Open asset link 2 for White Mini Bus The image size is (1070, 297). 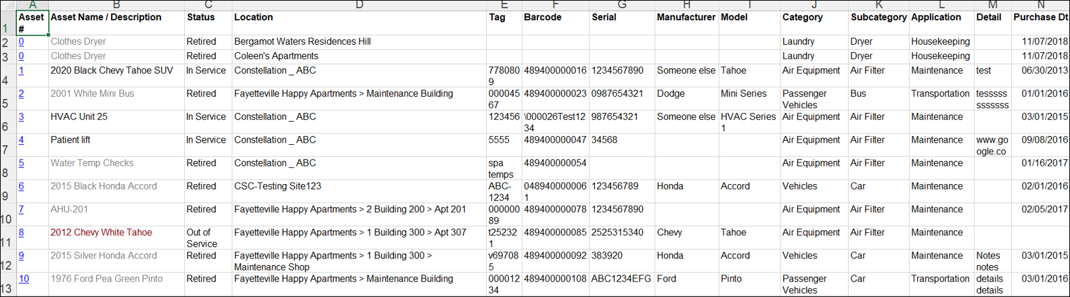coord(21,94)
